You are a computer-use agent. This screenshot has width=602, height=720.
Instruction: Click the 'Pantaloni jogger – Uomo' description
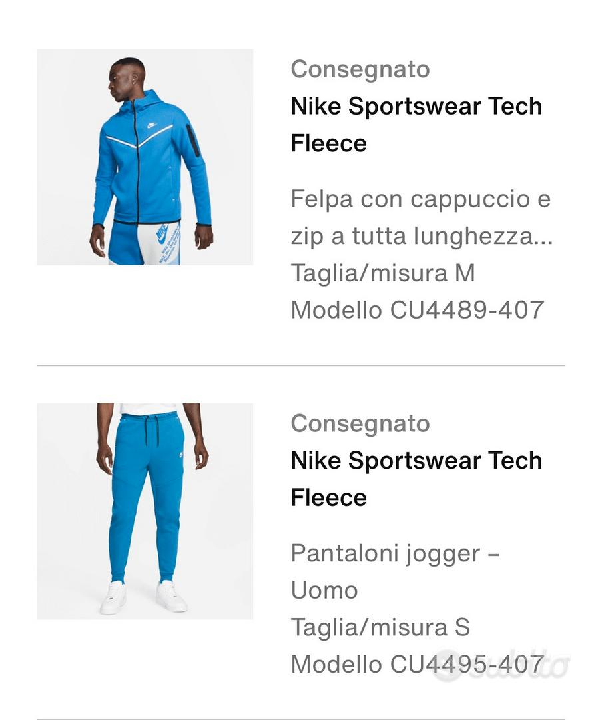(x=395, y=571)
